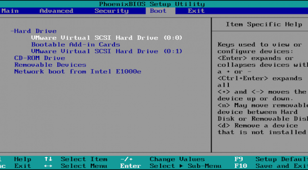Click Select Menu footer label

(84, 166)
